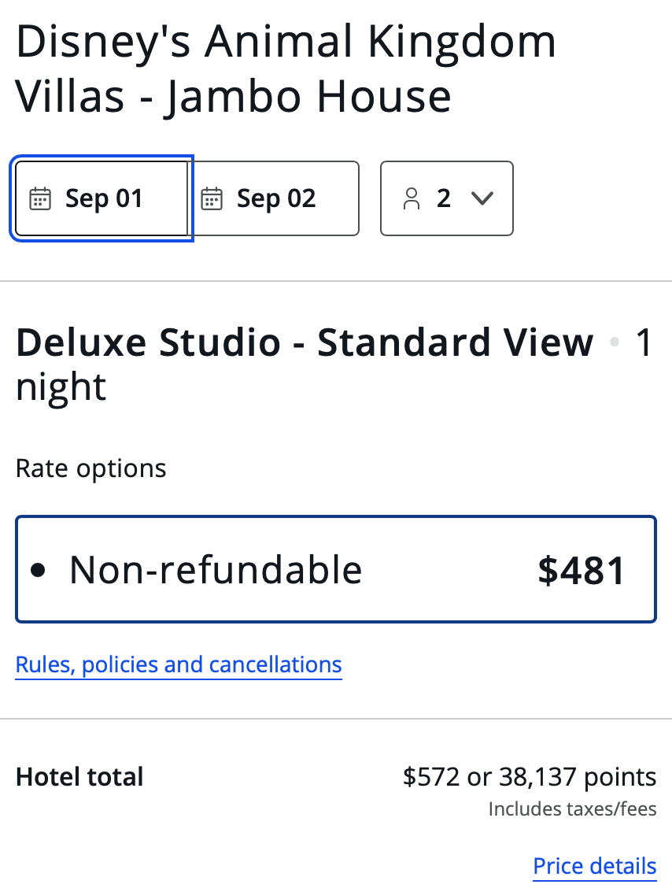
Task: Click the Hotel total label
Action: (79, 777)
